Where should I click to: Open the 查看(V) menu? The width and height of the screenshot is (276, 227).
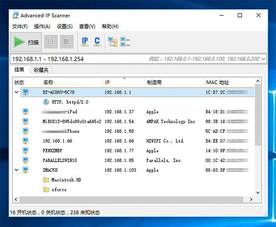(x=87, y=26)
